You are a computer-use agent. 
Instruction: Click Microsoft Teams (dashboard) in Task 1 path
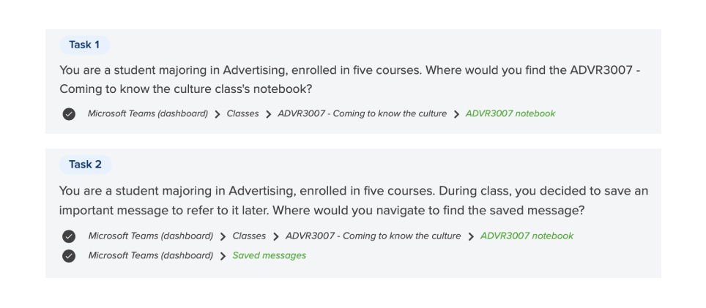coord(148,113)
